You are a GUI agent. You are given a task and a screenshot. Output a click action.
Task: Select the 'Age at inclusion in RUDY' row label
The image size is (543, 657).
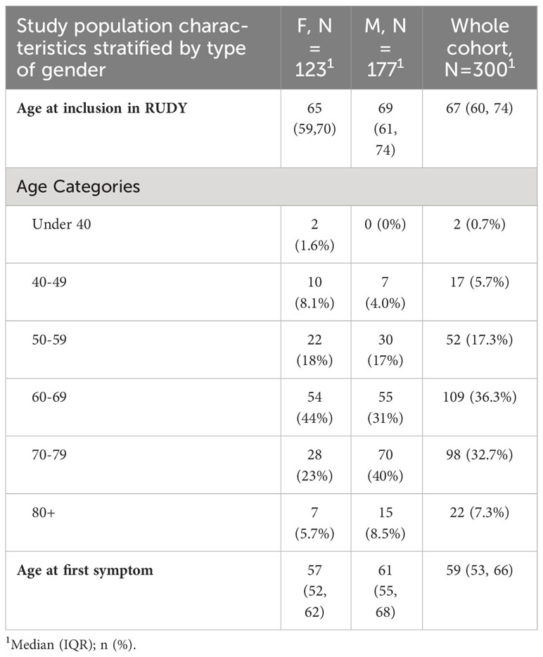[x=102, y=108]
